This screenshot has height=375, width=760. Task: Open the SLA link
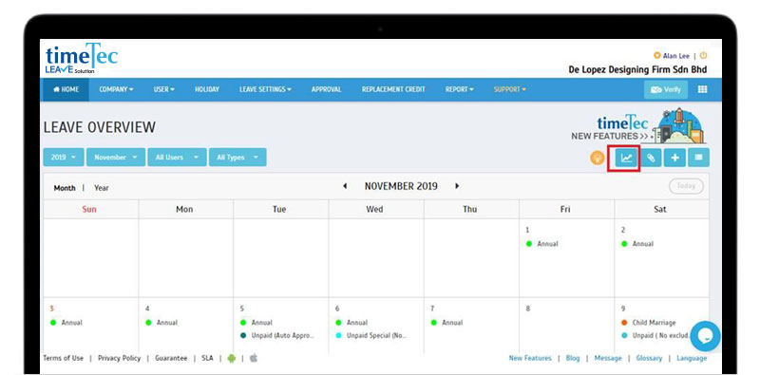tap(207, 358)
